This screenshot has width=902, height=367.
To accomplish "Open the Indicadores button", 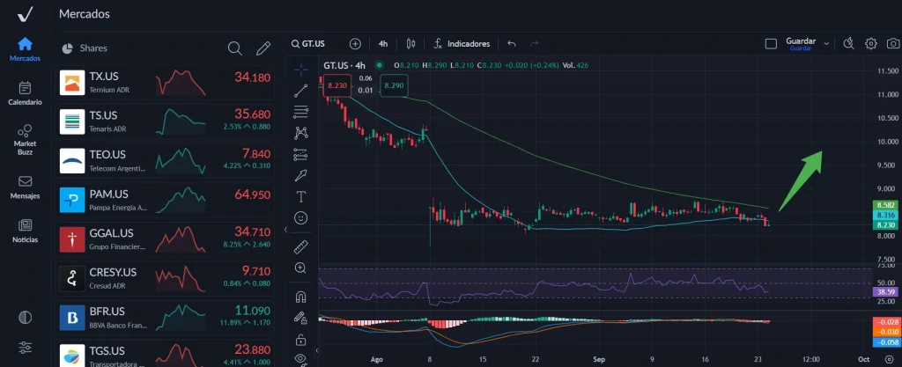I will point(462,43).
